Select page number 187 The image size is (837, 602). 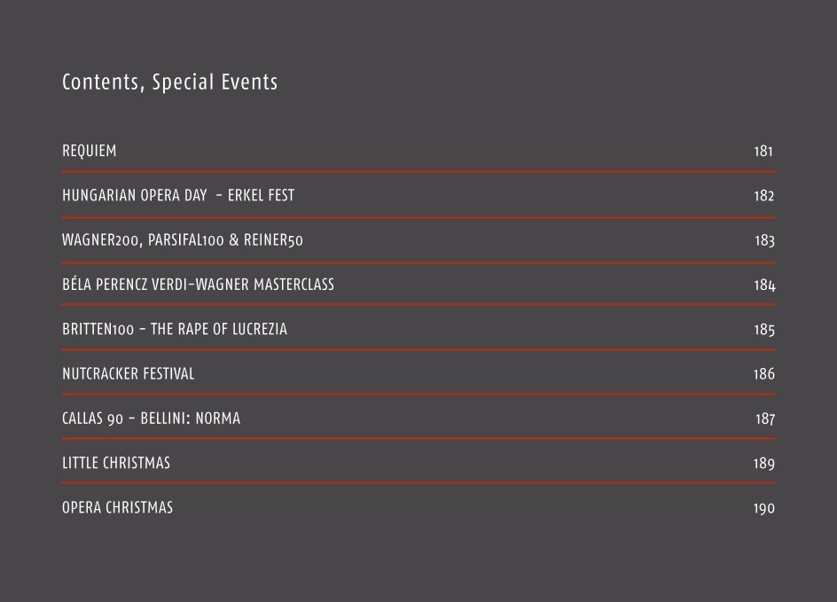pos(765,418)
